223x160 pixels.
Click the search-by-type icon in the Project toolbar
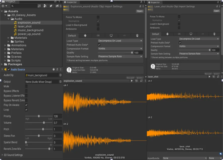(x=45, y=6)
